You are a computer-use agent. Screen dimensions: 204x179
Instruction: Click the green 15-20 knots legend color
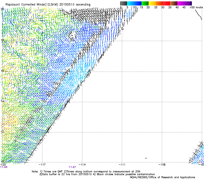point(145,3)
